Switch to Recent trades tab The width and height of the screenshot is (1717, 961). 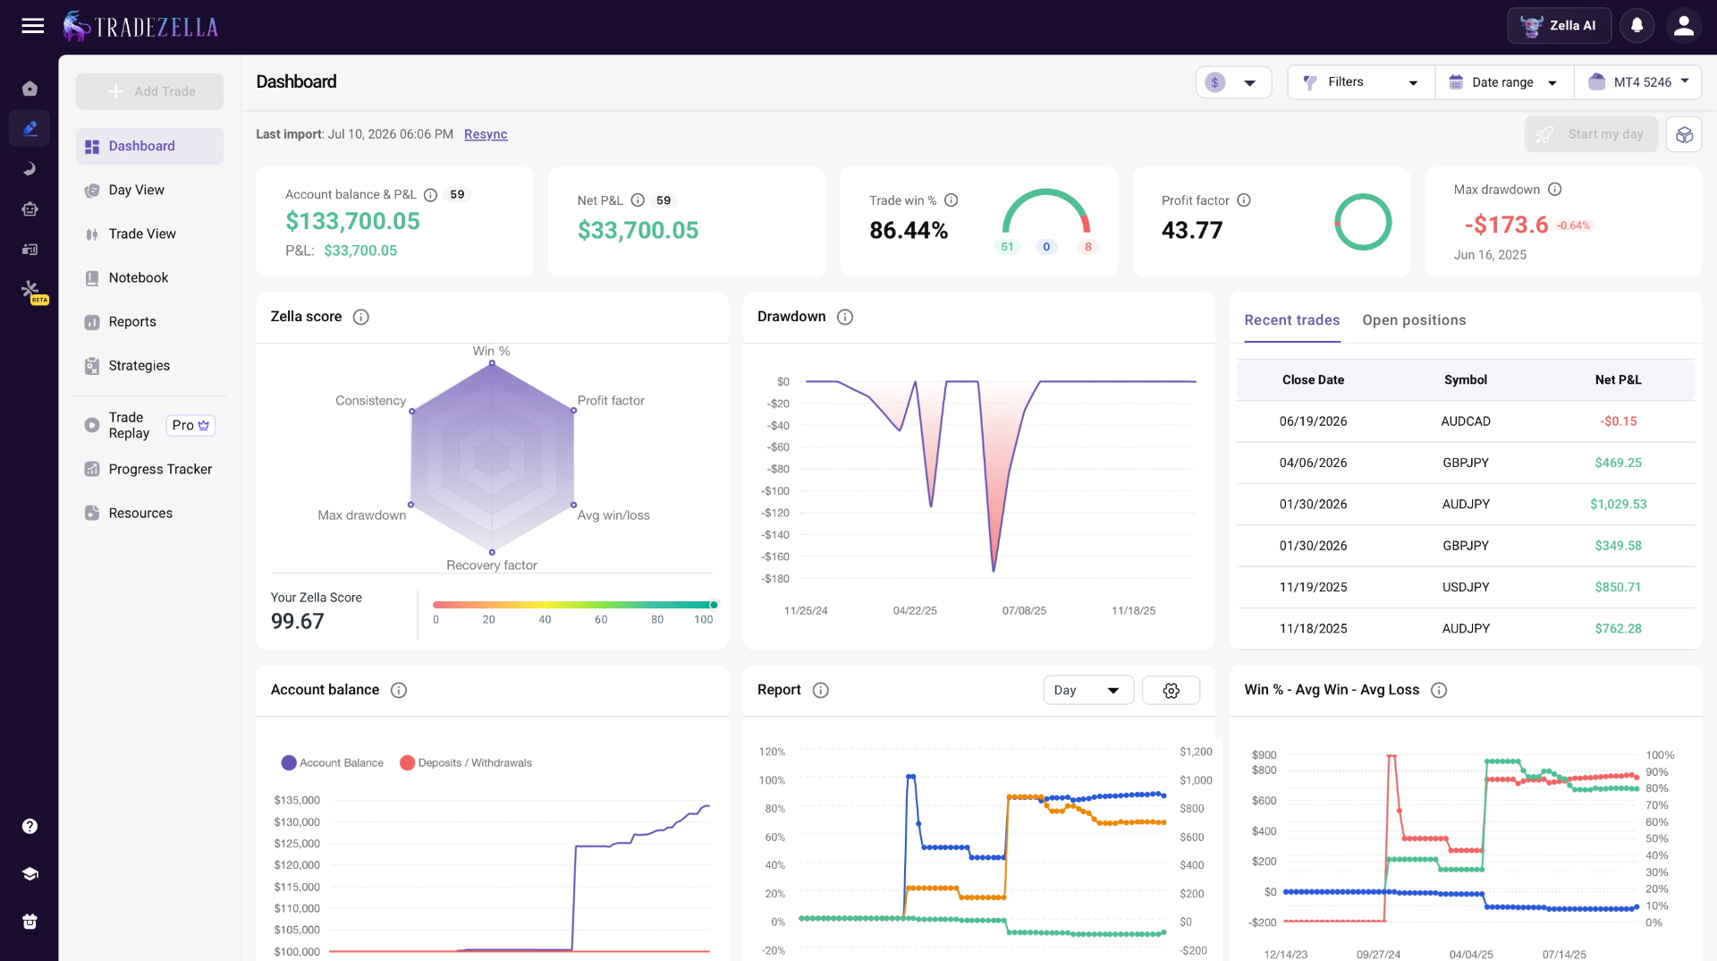1292,320
